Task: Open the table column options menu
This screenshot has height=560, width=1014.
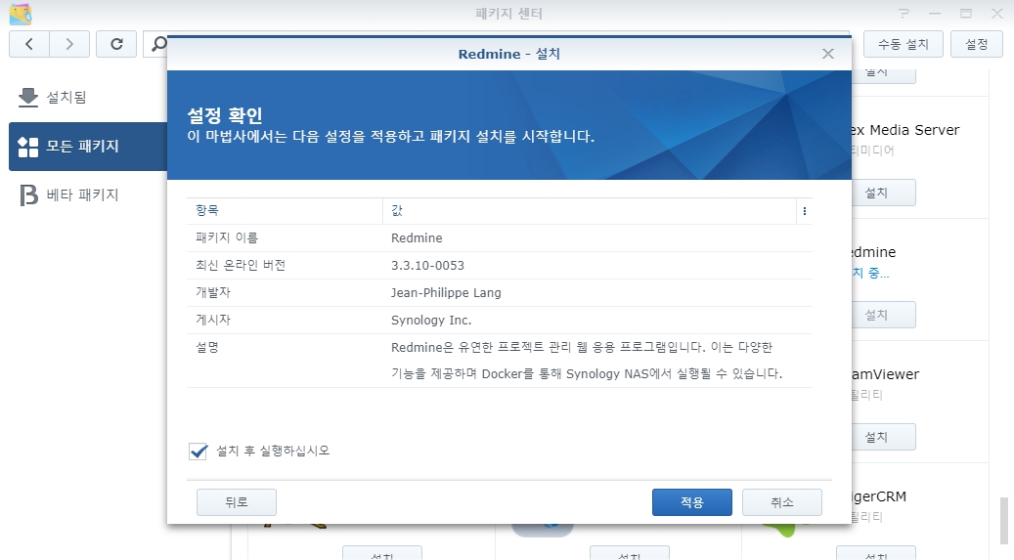Action: (x=805, y=211)
